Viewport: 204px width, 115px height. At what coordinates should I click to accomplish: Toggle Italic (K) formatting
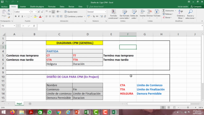click(19, 16)
